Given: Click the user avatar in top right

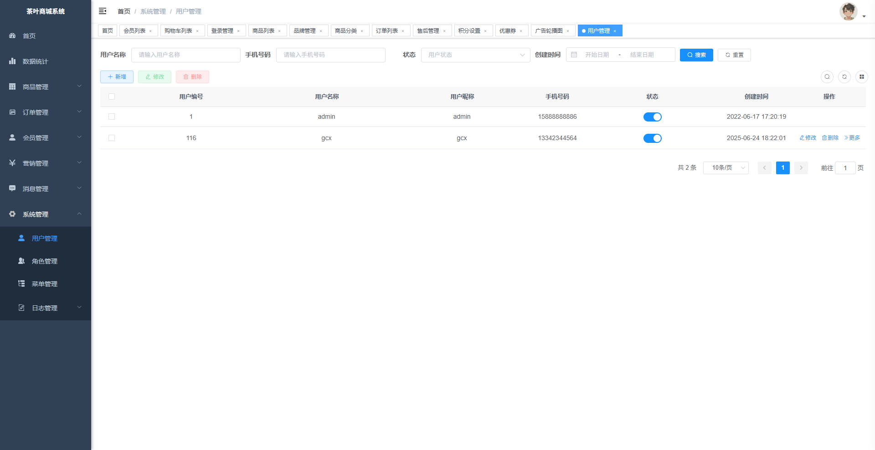Looking at the screenshot, I should [x=848, y=11].
